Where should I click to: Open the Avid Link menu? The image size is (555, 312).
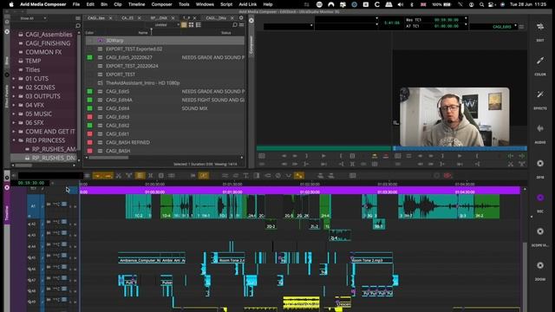[x=248, y=4]
